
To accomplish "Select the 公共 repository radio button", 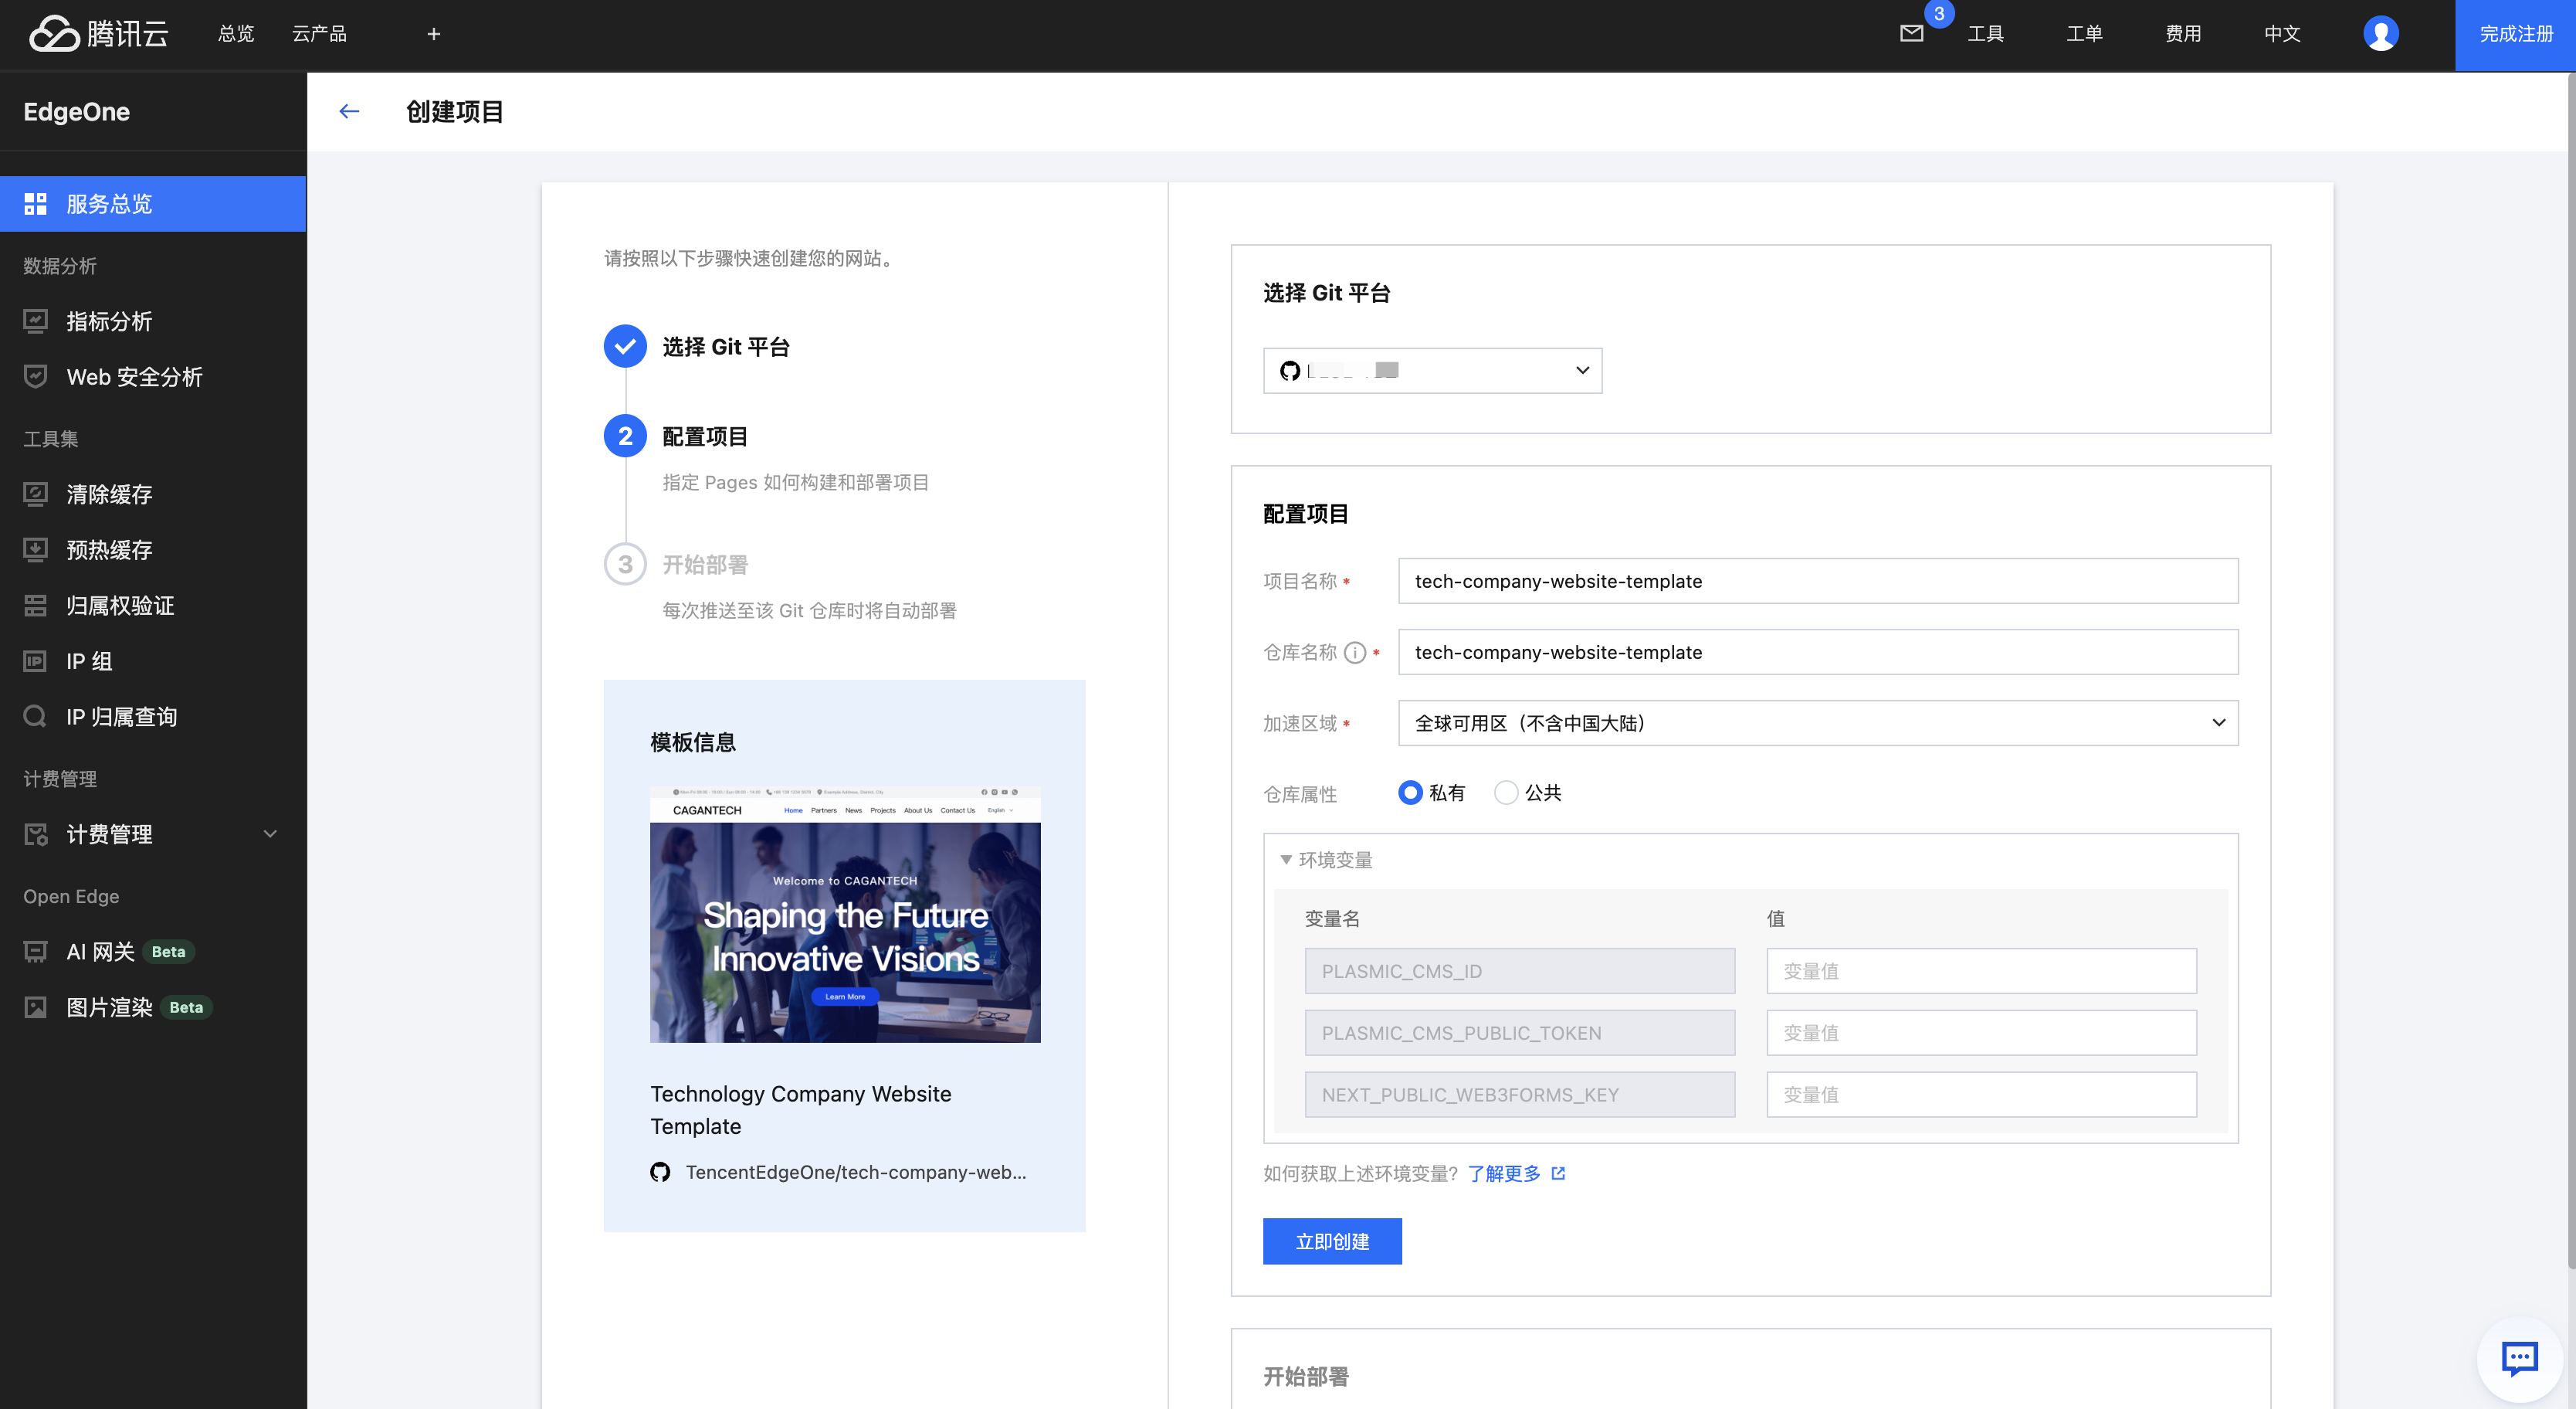I will click(1506, 793).
